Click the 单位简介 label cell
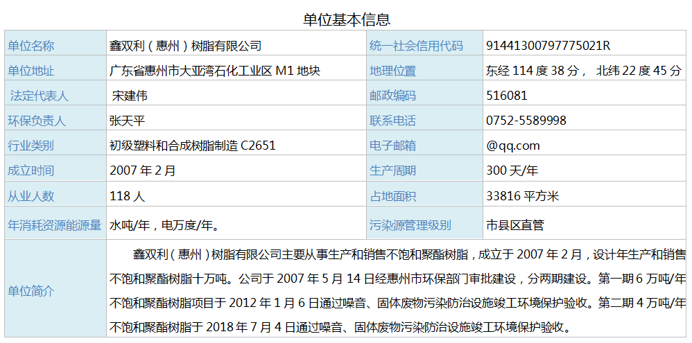Image resolution: width=692 pixels, height=343 pixels. tap(31, 291)
